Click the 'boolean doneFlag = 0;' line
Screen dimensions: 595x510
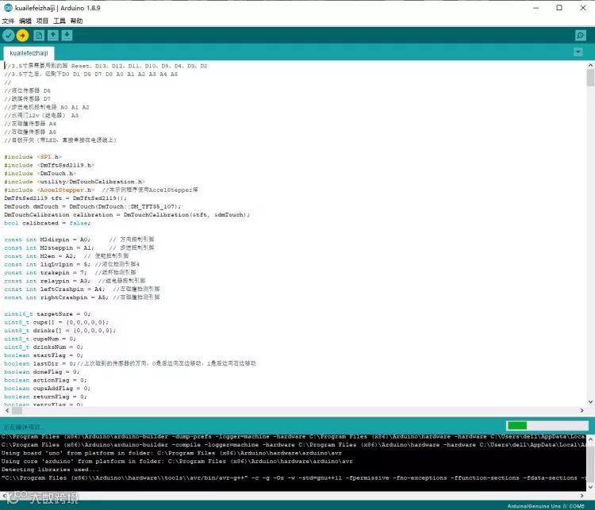[x=42, y=372]
